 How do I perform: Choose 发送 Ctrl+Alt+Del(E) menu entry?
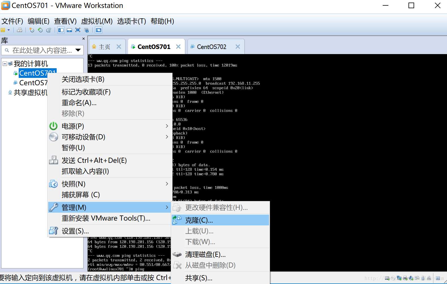(110, 161)
